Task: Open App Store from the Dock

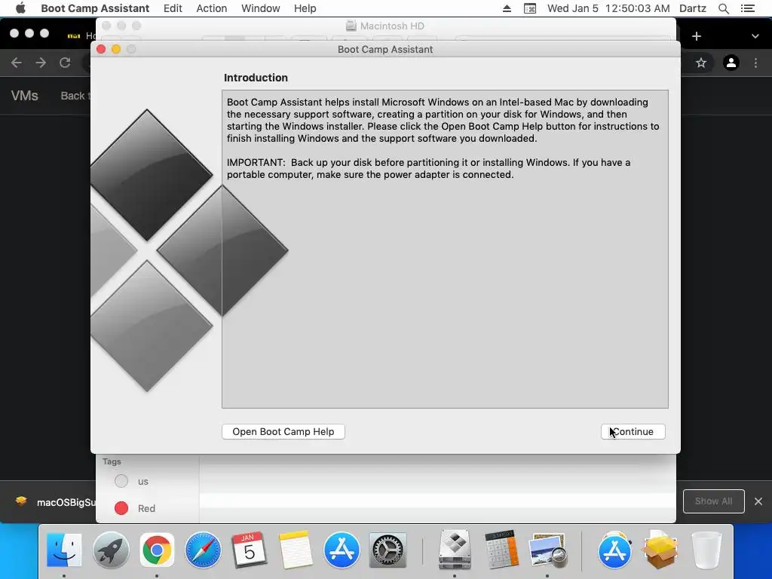Action: tap(342, 550)
